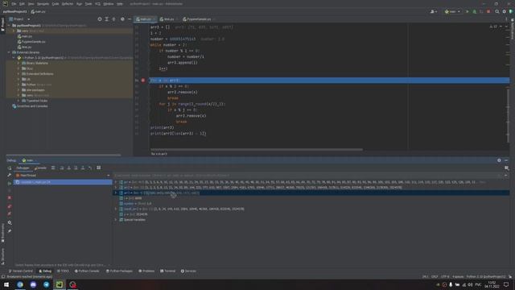Click the Windows Start button
The image size is (515, 290).
pos(6,284)
